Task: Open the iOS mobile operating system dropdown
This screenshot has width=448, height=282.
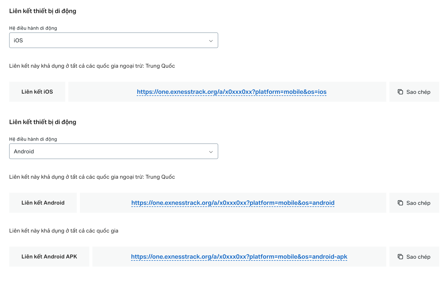Action: pos(113,40)
